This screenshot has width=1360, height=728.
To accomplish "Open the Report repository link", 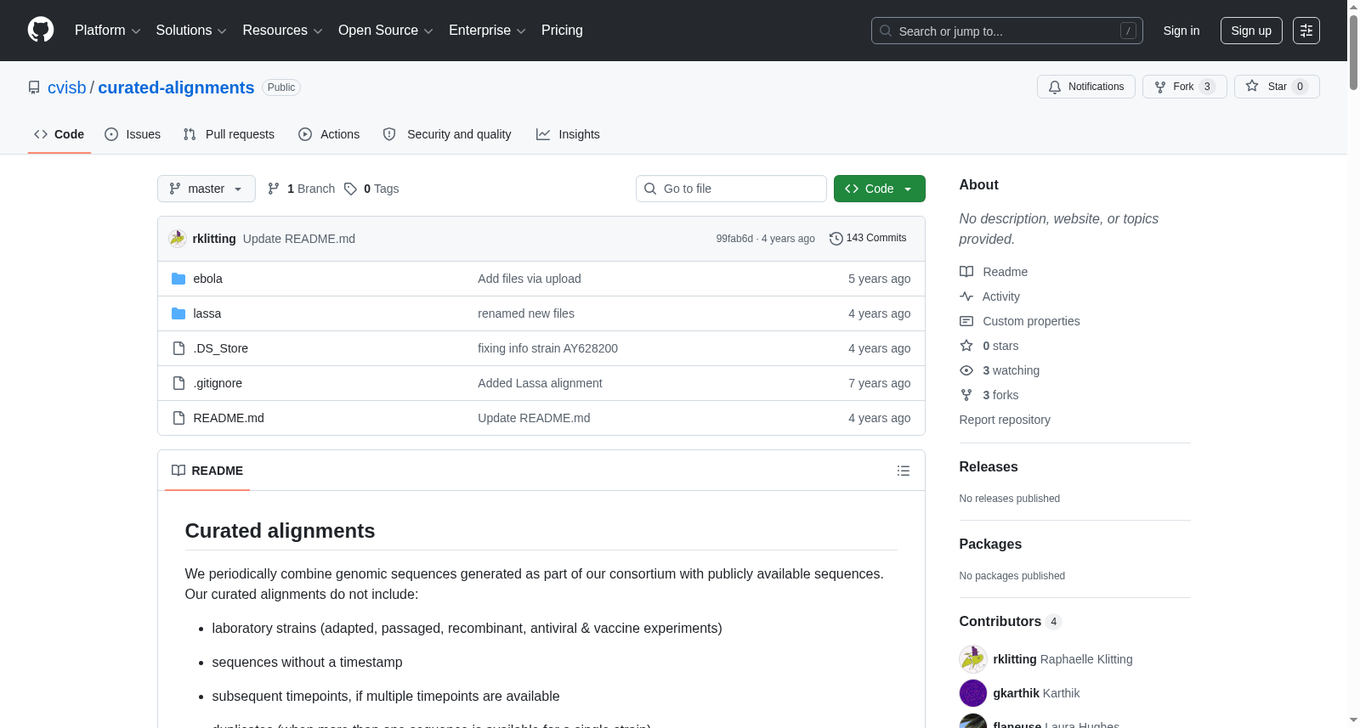I will [1005, 420].
